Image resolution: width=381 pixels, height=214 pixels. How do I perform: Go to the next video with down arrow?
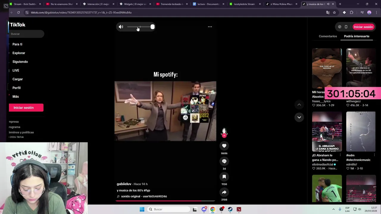(299, 117)
